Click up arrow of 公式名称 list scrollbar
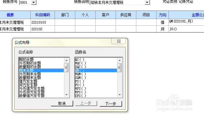204x116 pixels. [66, 60]
